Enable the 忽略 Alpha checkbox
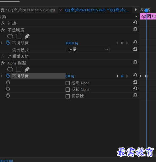The image size is (156, 162). point(68,83)
